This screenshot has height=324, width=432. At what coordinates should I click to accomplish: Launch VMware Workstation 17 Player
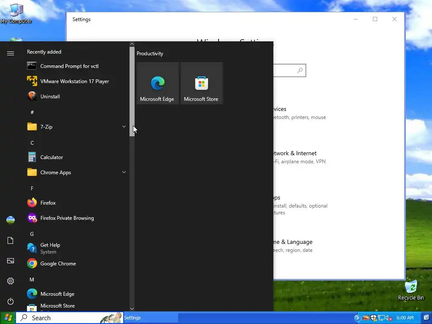pos(76,81)
